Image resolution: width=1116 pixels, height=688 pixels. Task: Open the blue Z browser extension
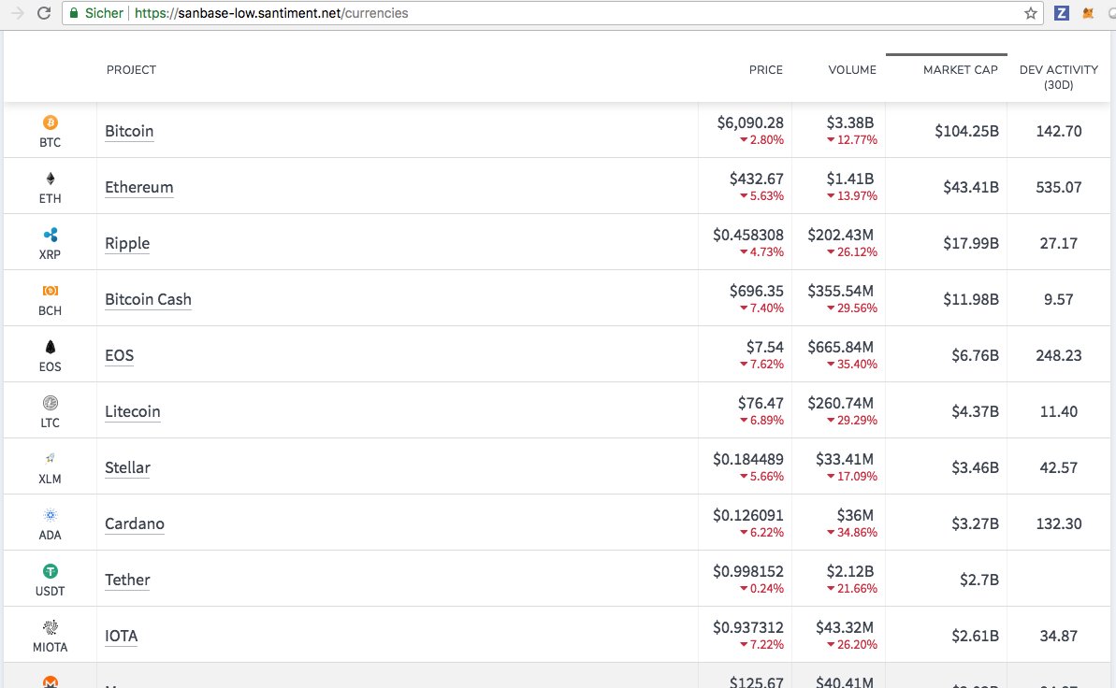pyautogui.click(x=1061, y=13)
